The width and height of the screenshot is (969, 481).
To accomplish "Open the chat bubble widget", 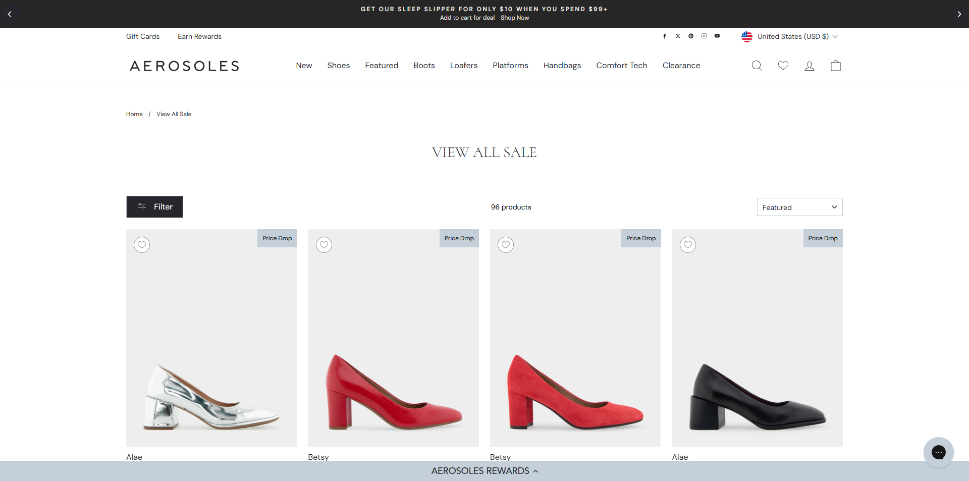I will [938, 452].
